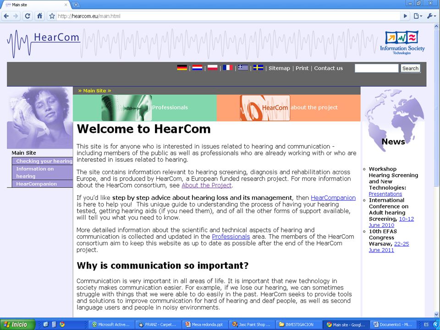Open the 10-12 June 2010 news link
Screen dimensions: 440x330
point(391,222)
